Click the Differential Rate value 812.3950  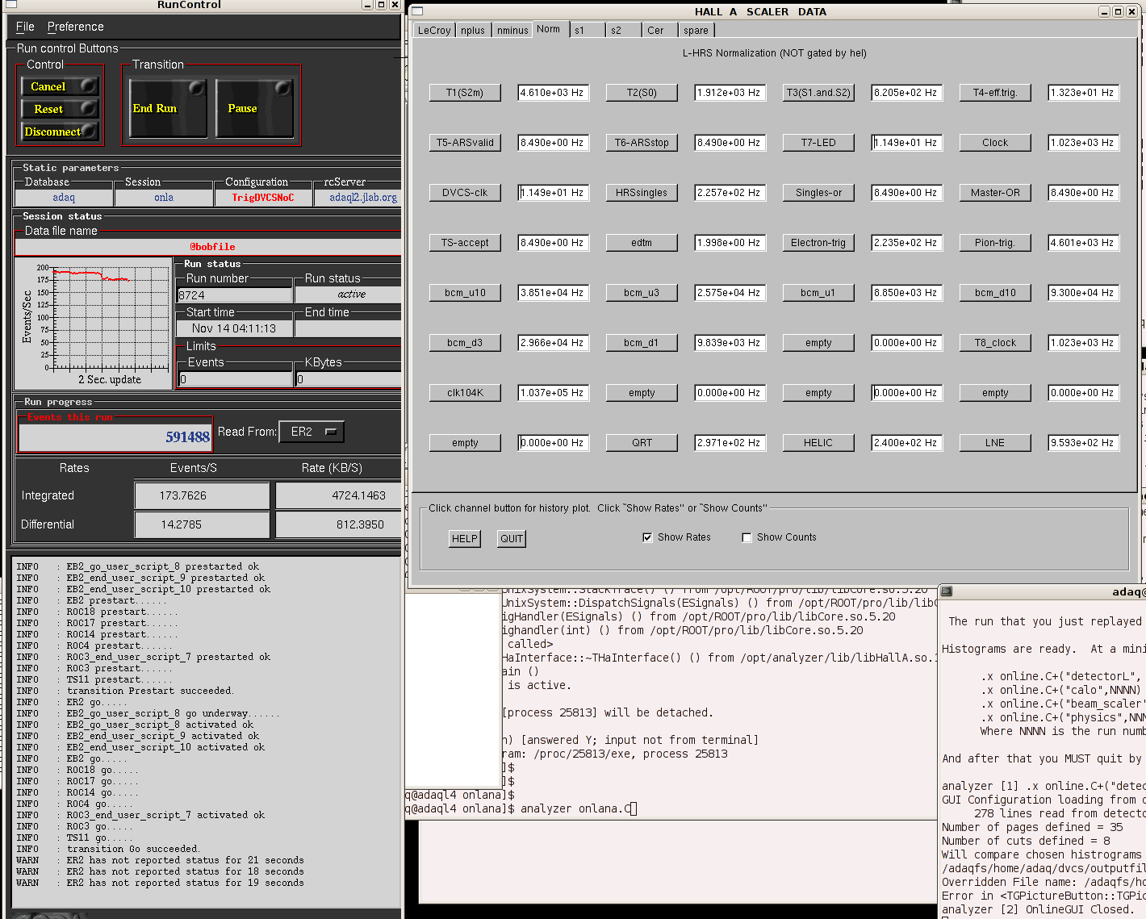(x=339, y=524)
